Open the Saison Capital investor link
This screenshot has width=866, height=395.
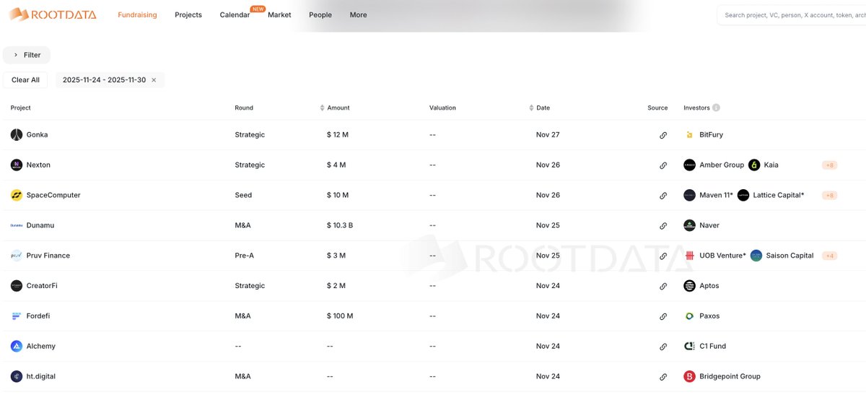pyautogui.click(x=790, y=256)
